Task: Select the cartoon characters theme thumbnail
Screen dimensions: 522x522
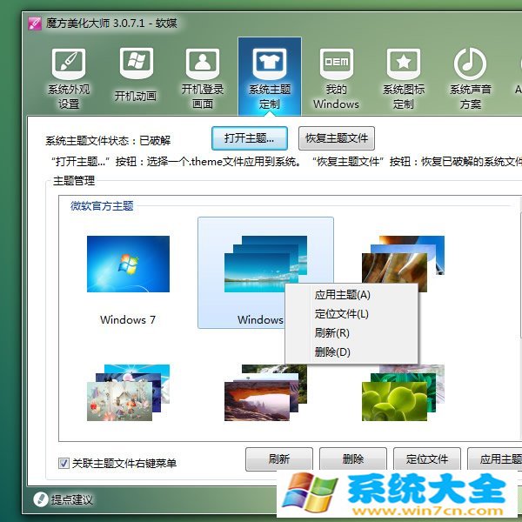Action: [128, 392]
